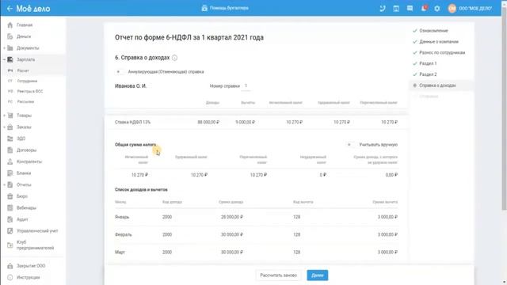Expand the Документы arrow in sidebar
Viewport: 507px width, 285px height.
pyautogui.click(x=4, y=48)
